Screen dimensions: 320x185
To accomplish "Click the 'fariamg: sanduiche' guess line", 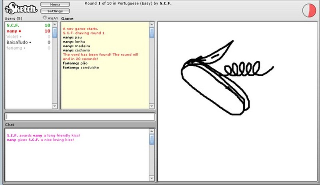I will tap(81, 68).
